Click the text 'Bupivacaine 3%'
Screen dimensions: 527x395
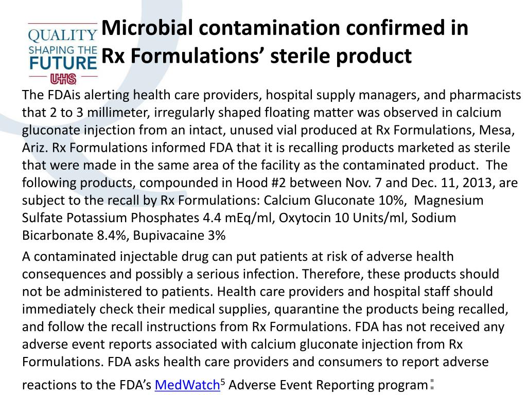(179, 235)
